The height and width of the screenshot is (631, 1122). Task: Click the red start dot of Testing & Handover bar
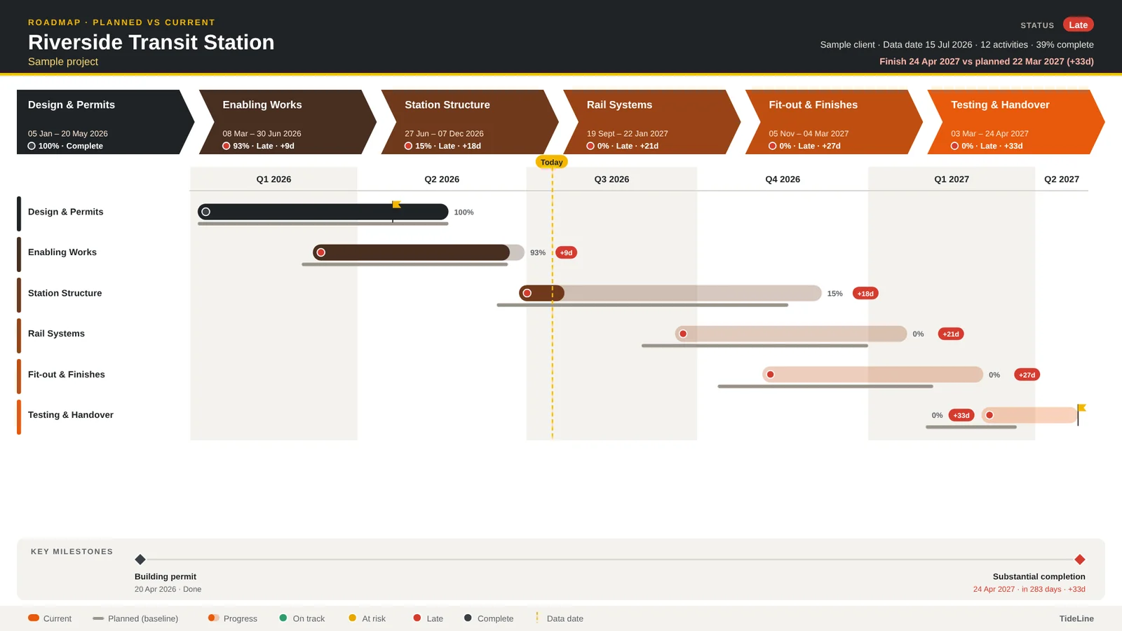989,415
